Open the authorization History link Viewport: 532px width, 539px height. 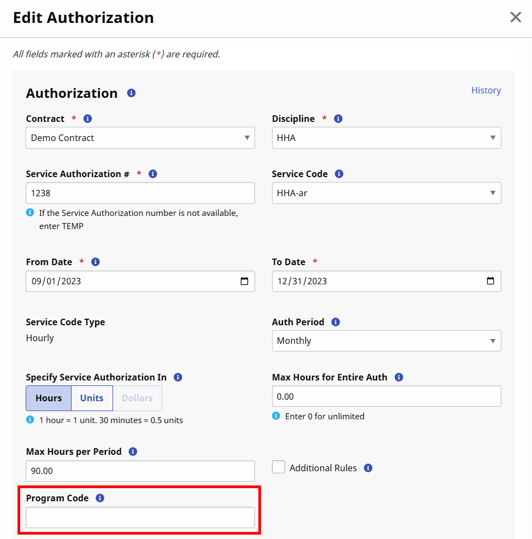[x=486, y=90]
